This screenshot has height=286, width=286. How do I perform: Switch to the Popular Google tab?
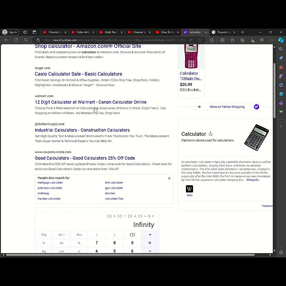(x=224, y=32)
